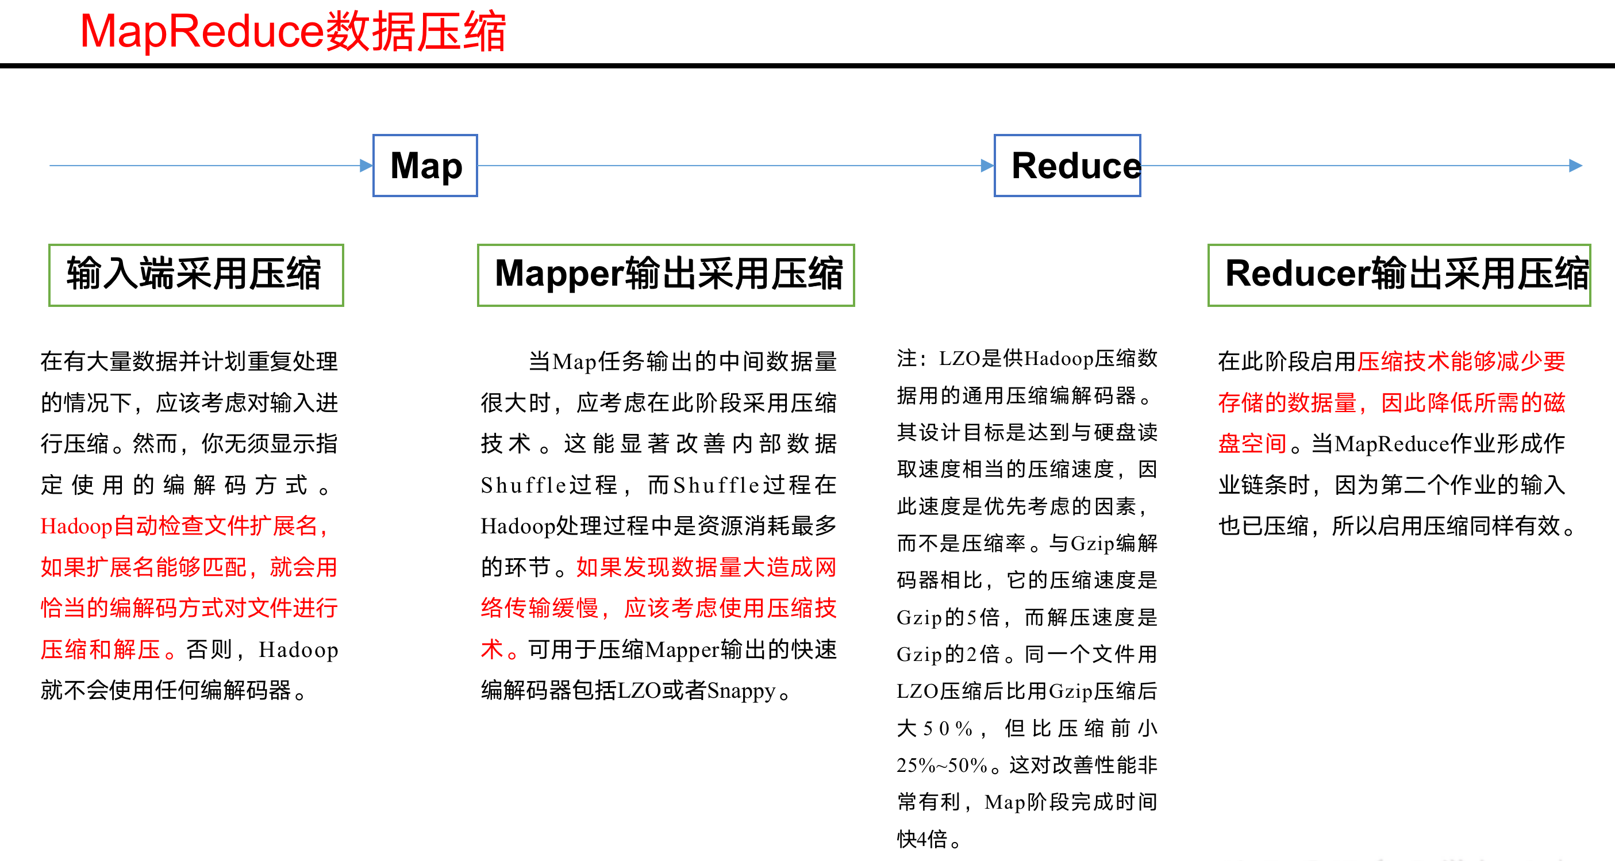Click text line 25%~50%。这对改善性能非
This screenshot has height=861, width=1615.
pyautogui.click(x=1027, y=765)
